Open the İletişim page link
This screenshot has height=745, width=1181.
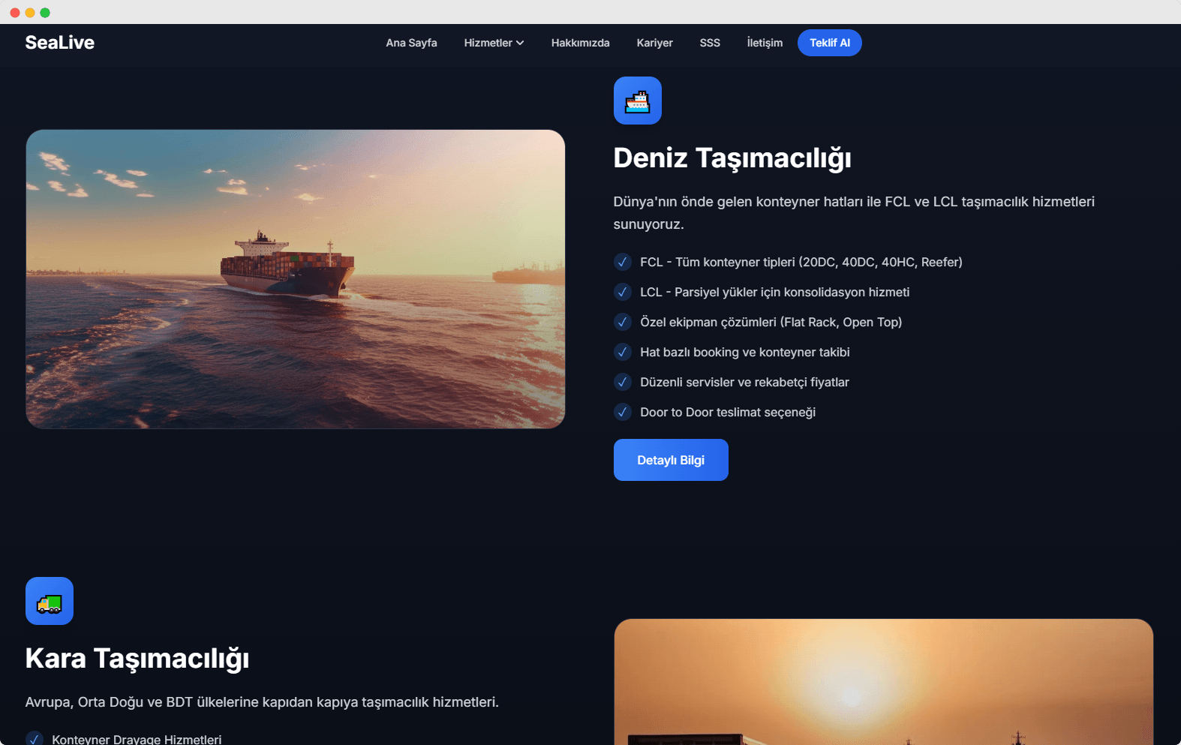(x=765, y=43)
